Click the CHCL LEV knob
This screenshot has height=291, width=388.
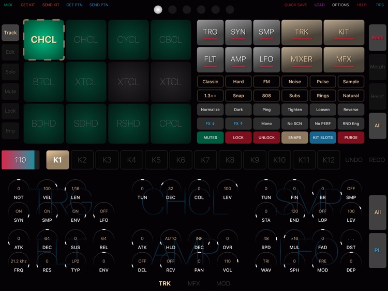pyautogui.click(x=228, y=190)
